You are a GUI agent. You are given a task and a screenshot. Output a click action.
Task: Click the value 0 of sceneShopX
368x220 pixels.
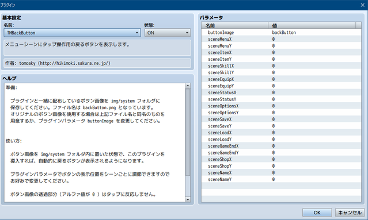[x=274, y=159]
